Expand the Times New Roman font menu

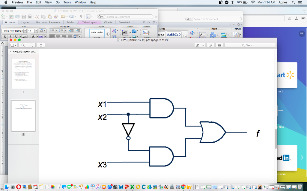point(25,30)
